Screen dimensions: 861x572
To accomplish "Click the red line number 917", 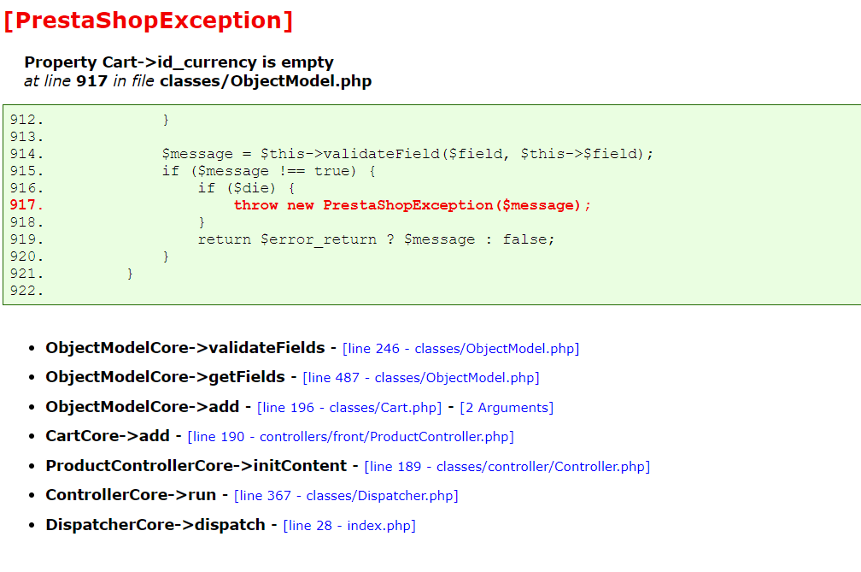I will 26,205.
